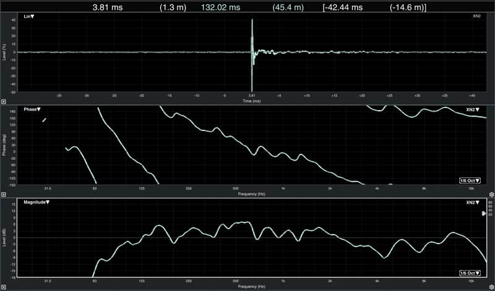The image size is (495, 291).
Task: Change 1/6 Oct smoothing in Phase panel
Action: [470, 180]
